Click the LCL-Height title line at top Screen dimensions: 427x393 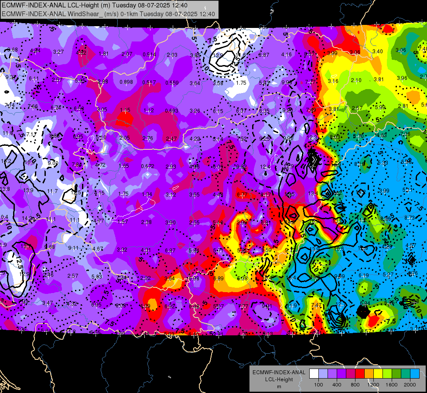tap(95, 5)
